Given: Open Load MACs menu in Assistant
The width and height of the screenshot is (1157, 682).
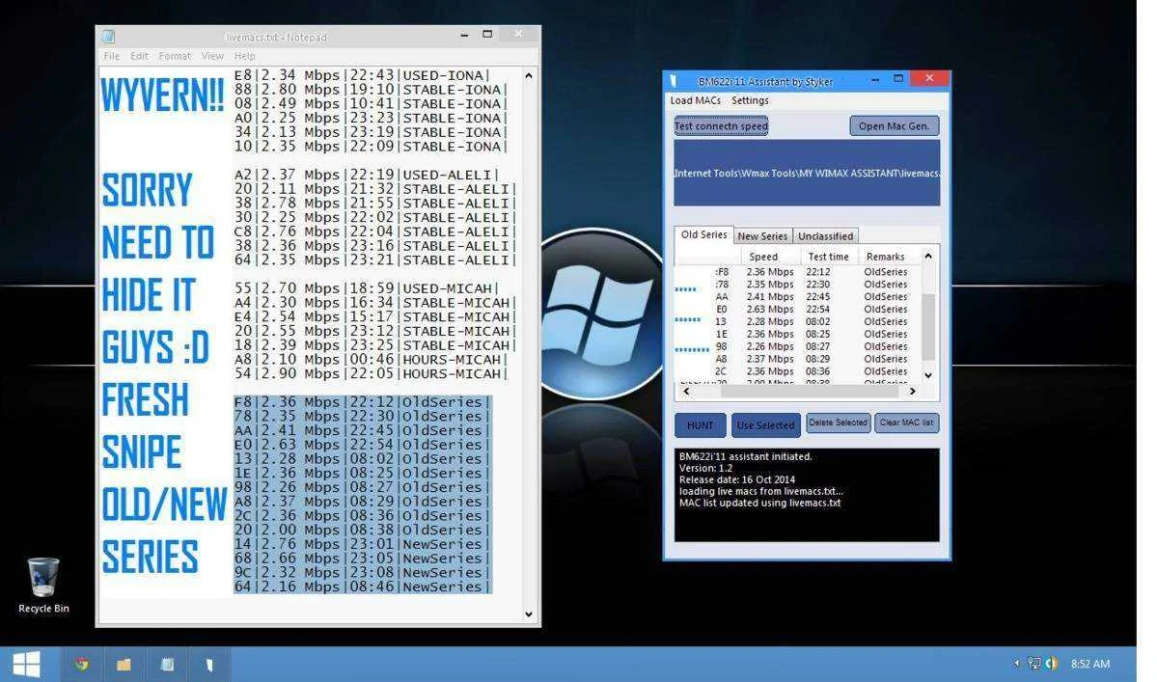Looking at the screenshot, I should click(x=695, y=100).
